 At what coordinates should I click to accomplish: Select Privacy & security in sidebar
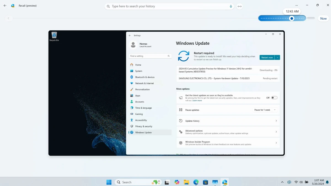click(150, 126)
